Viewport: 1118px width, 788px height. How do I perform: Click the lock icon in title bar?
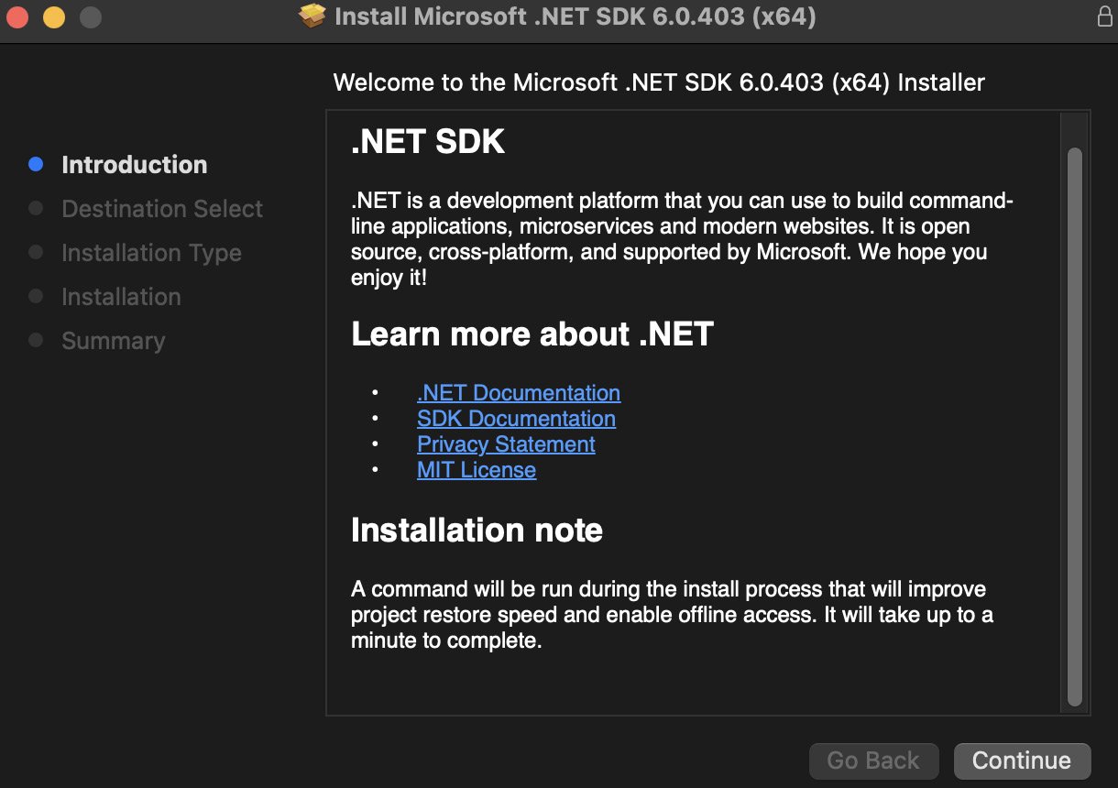coord(1104,16)
